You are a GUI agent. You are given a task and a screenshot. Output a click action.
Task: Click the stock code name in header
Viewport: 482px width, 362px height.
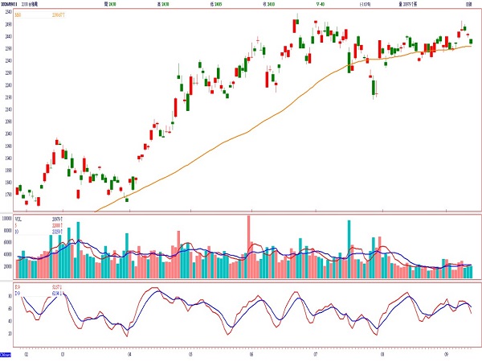pyautogui.click(x=30, y=4)
